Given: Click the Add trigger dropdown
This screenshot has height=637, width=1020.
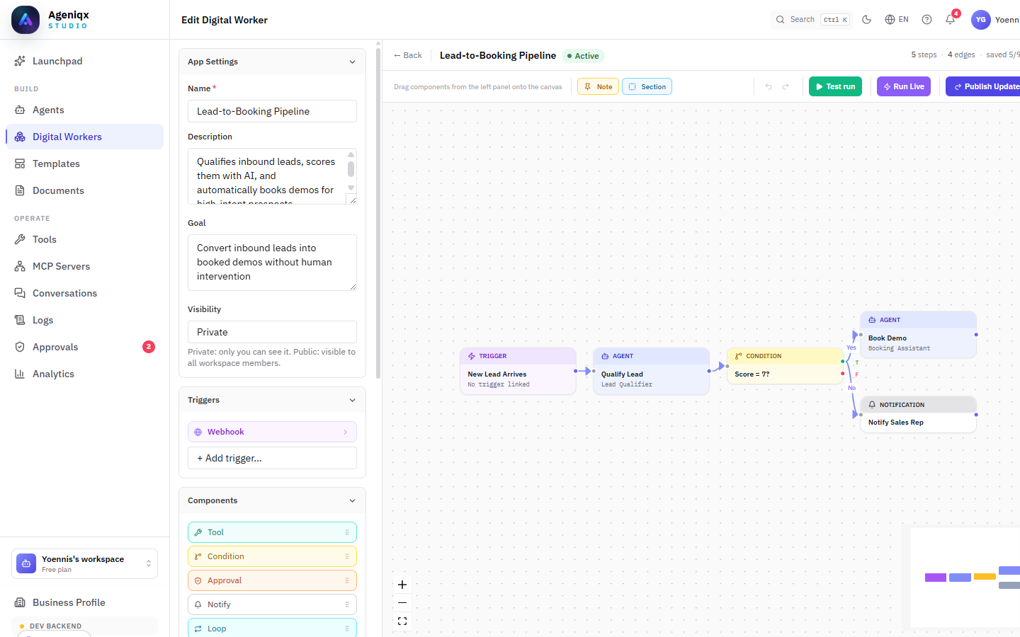Looking at the screenshot, I should tap(272, 458).
